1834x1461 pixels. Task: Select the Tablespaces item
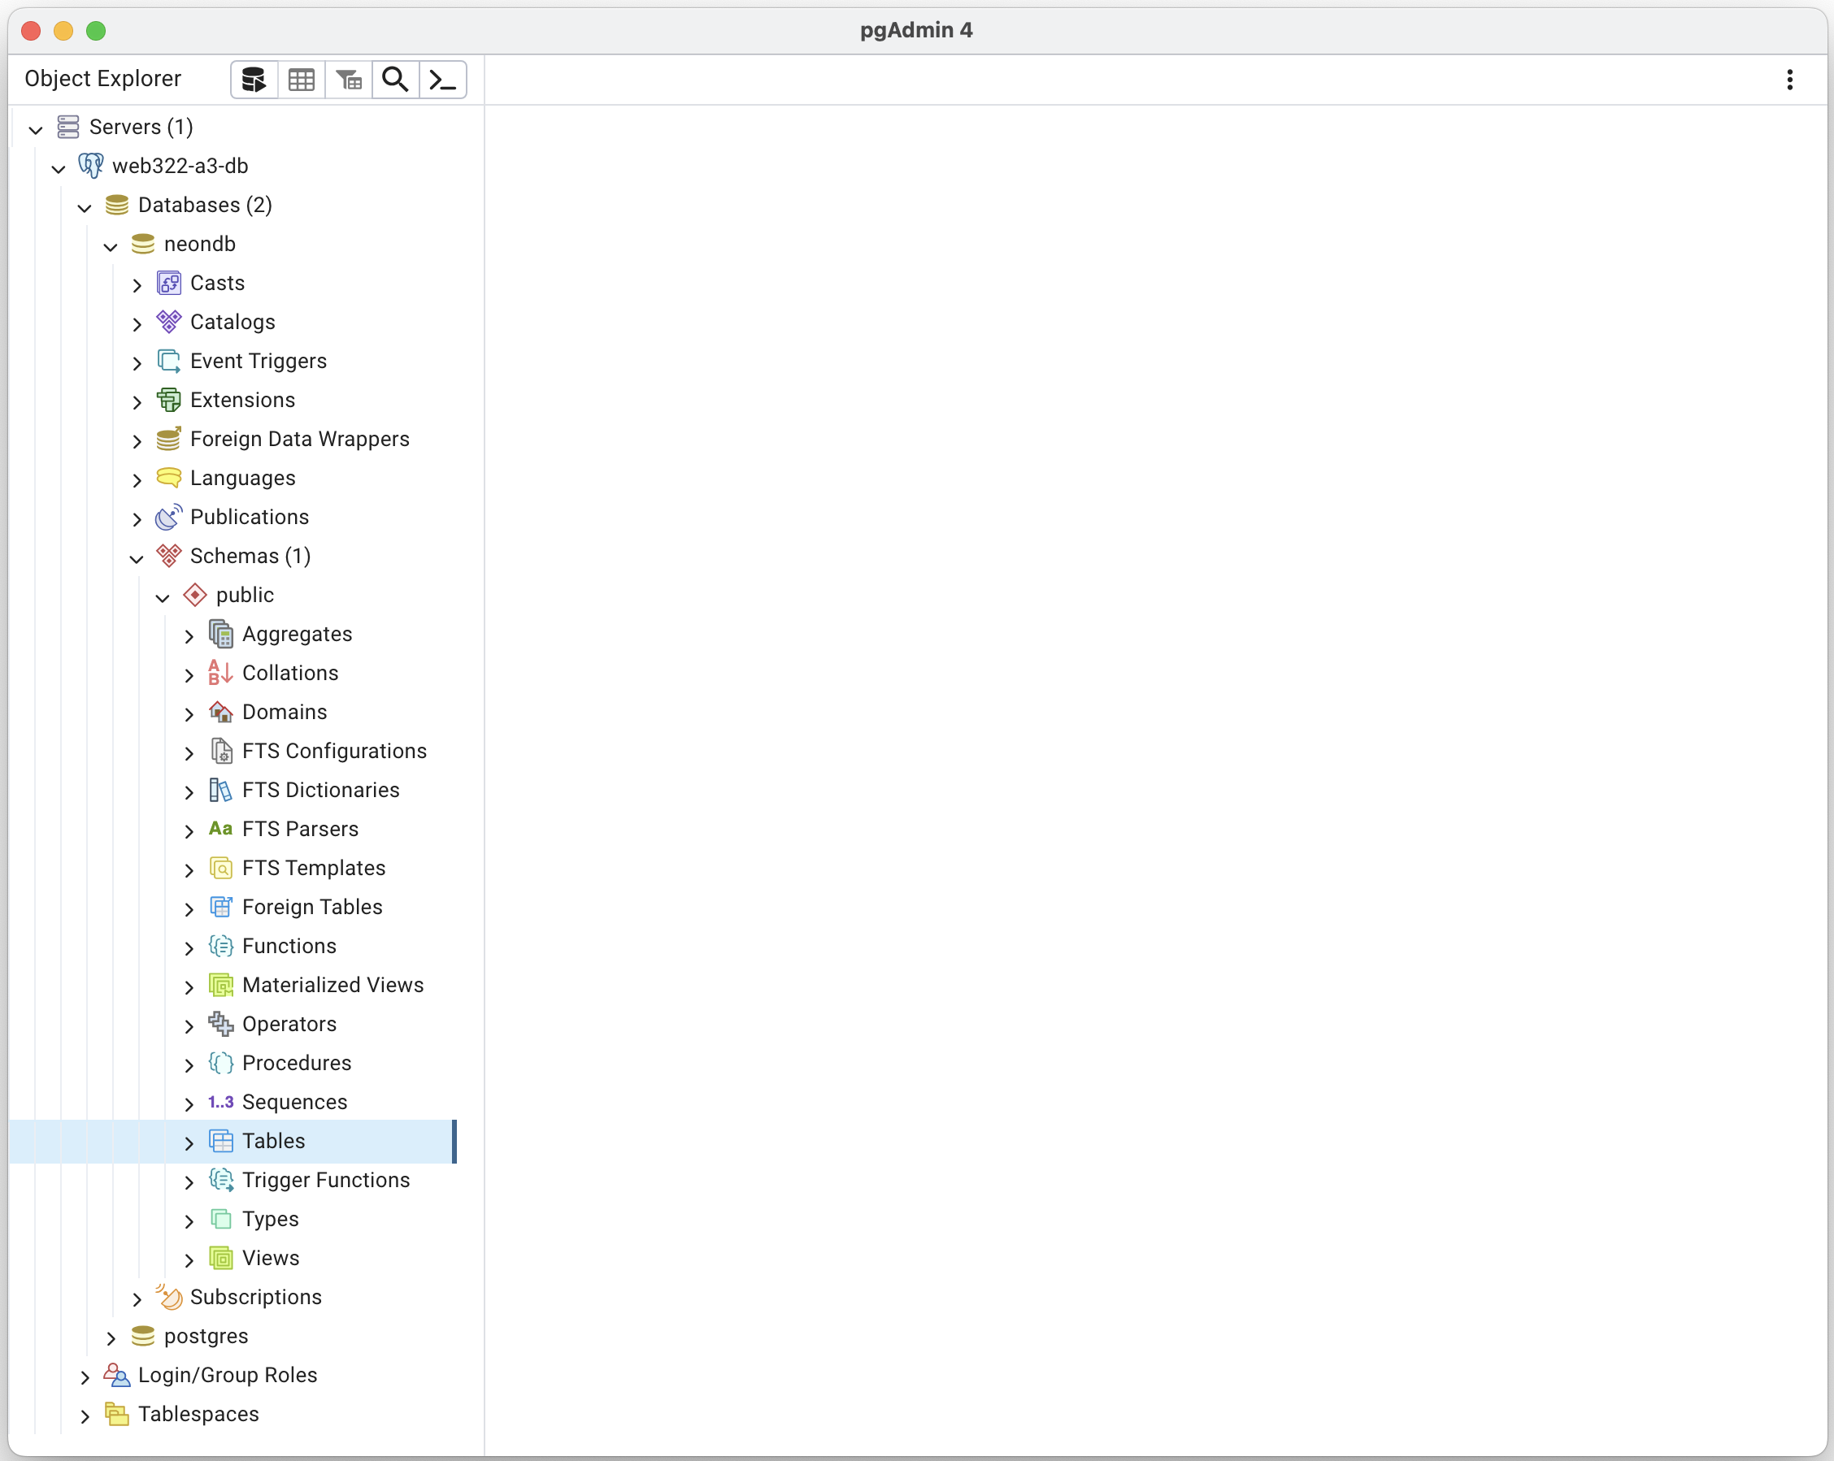198,1413
